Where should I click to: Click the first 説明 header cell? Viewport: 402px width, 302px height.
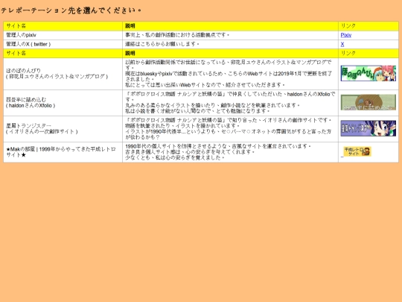coord(230,26)
